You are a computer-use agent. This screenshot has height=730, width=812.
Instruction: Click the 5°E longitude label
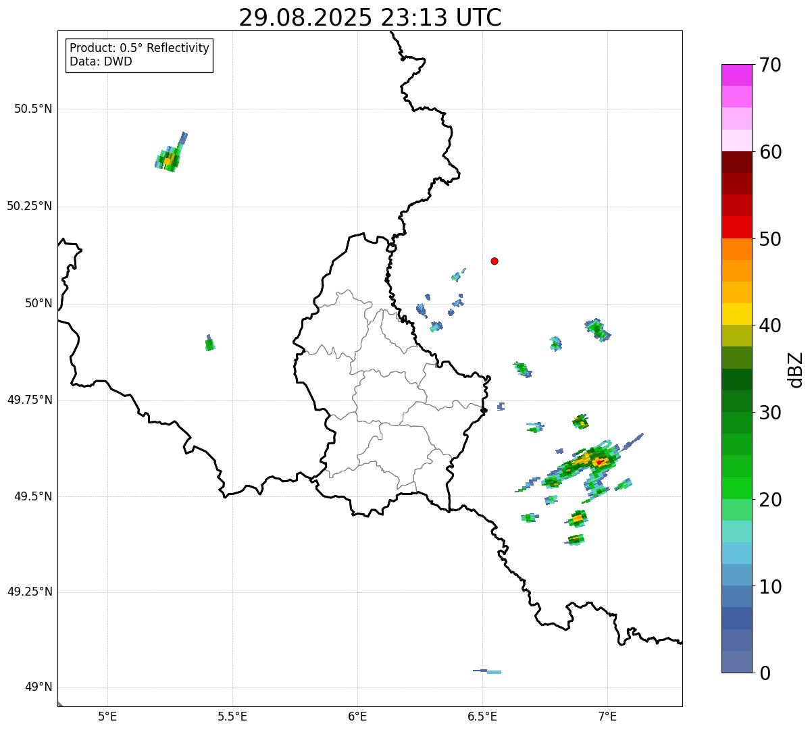click(x=107, y=716)
